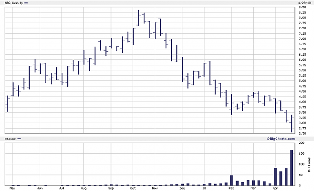Click the tallest volume bar in late April

click(291, 167)
